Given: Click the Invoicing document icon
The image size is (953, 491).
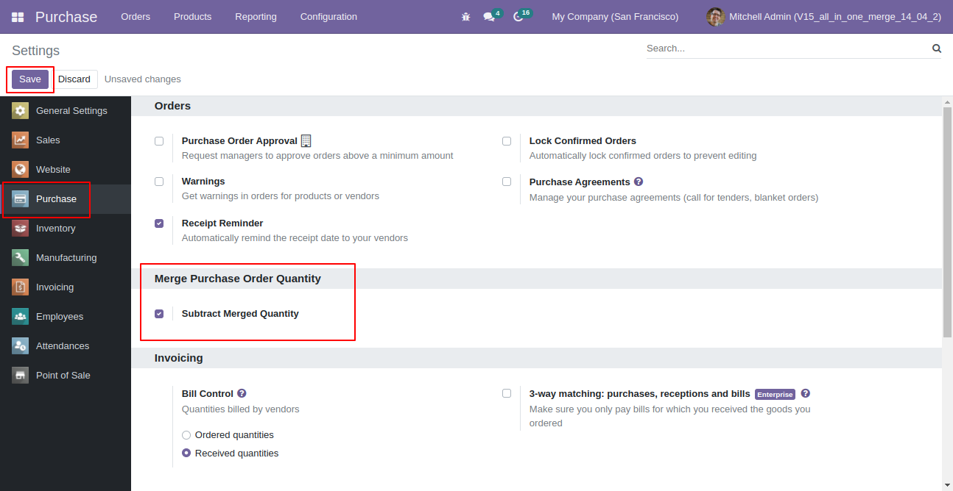Looking at the screenshot, I should click(20, 287).
